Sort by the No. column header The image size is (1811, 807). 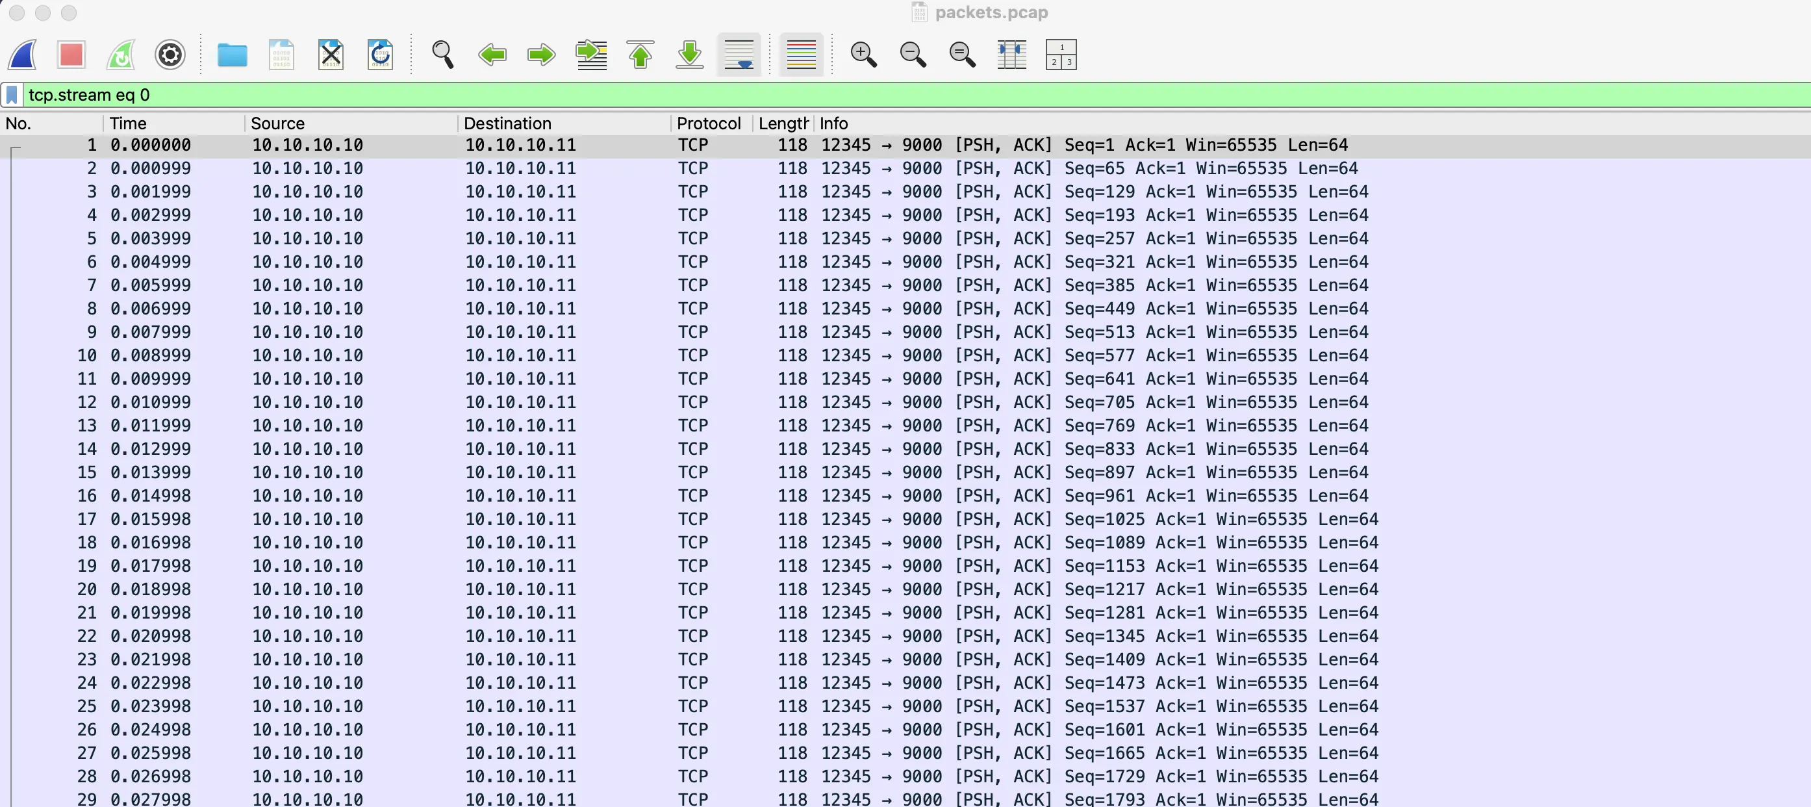click(52, 123)
